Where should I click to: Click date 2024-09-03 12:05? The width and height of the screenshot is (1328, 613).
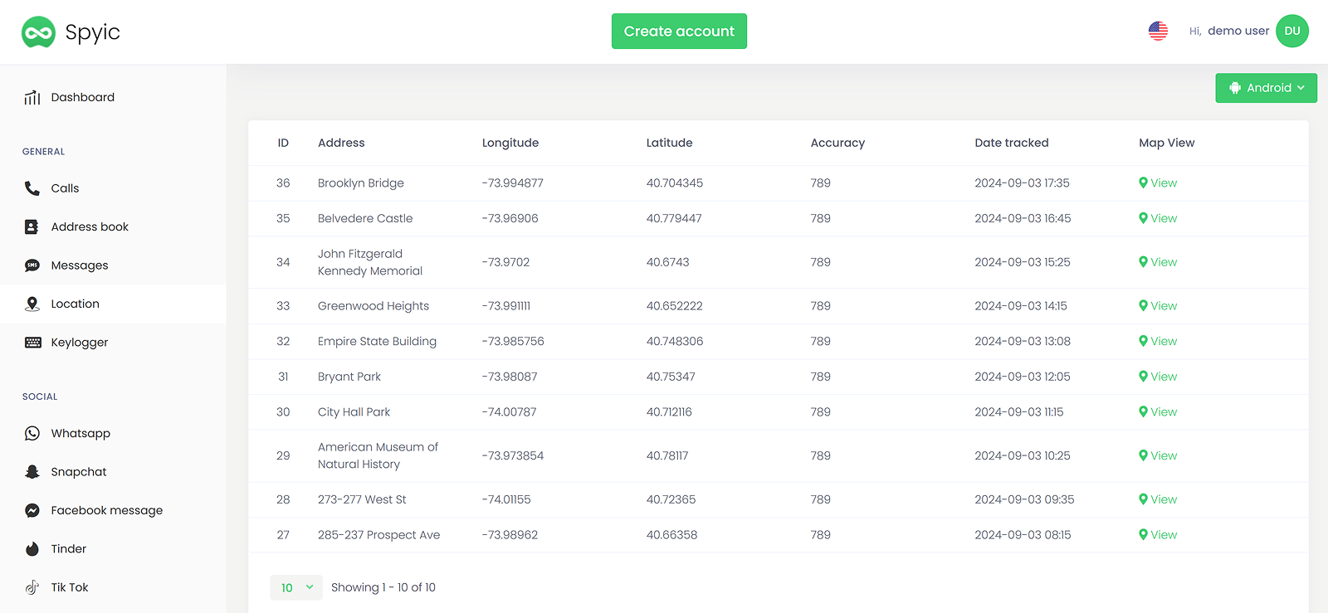[1023, 377]
